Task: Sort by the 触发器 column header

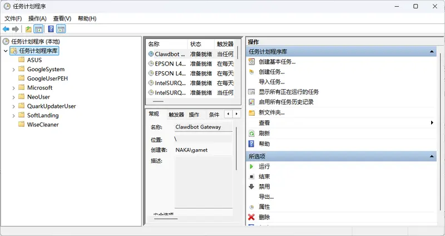Action: click(225, 44)
